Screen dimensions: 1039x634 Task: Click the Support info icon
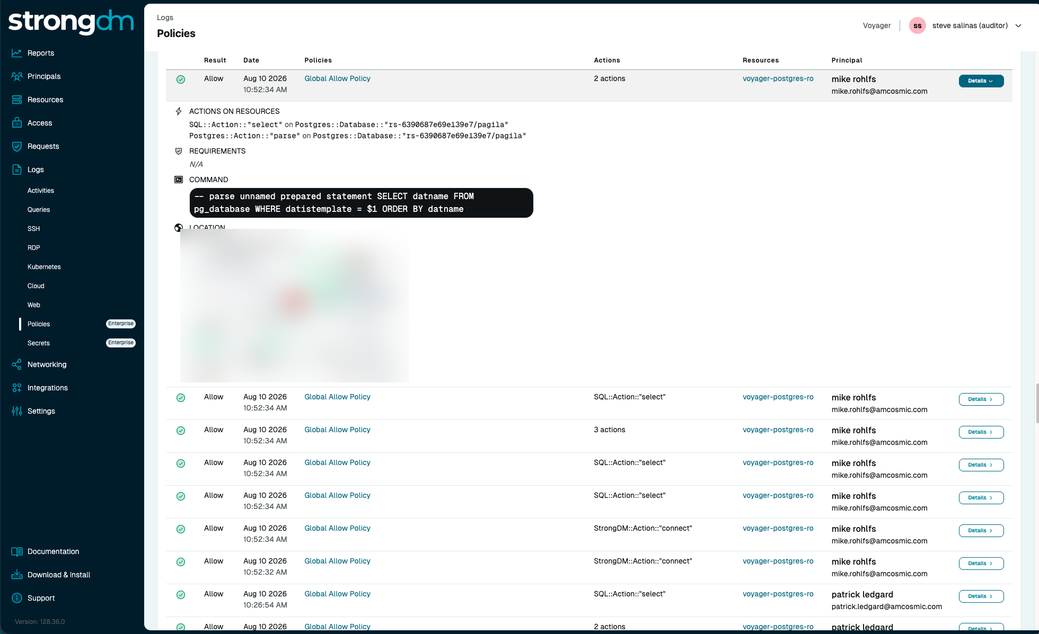click(x=17, y=598)
